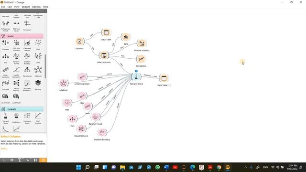
Task: Open the Rank node on canvas
Action: point(126,37)
